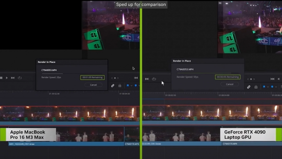Click the '00:00:05 Remaining' time readout
282x159 pixels.
pos(228,77)
